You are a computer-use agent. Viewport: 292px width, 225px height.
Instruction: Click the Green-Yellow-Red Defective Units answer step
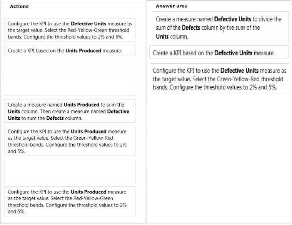pos(219,78)
